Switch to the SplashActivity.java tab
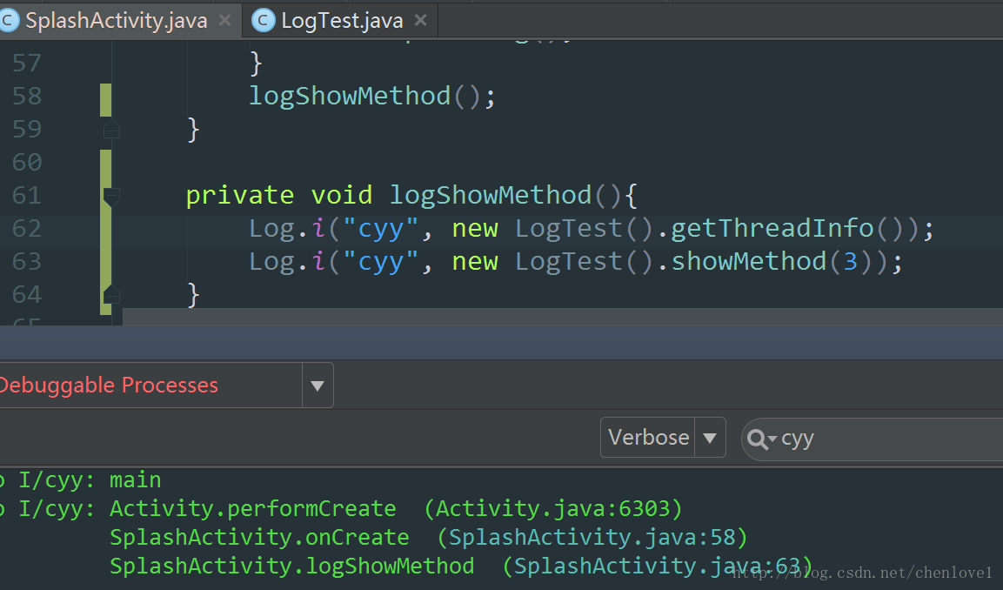The width and height of the screenshot is (1003, 590). tap(117, 21)
